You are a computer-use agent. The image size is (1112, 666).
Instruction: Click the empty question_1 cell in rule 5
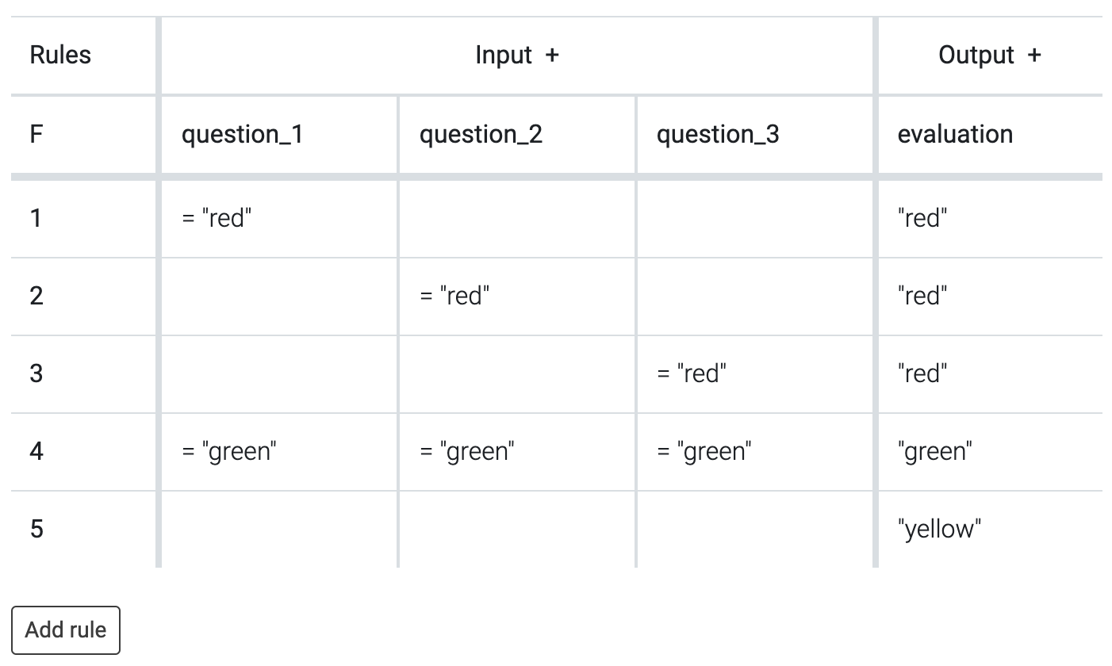(278, 529)
